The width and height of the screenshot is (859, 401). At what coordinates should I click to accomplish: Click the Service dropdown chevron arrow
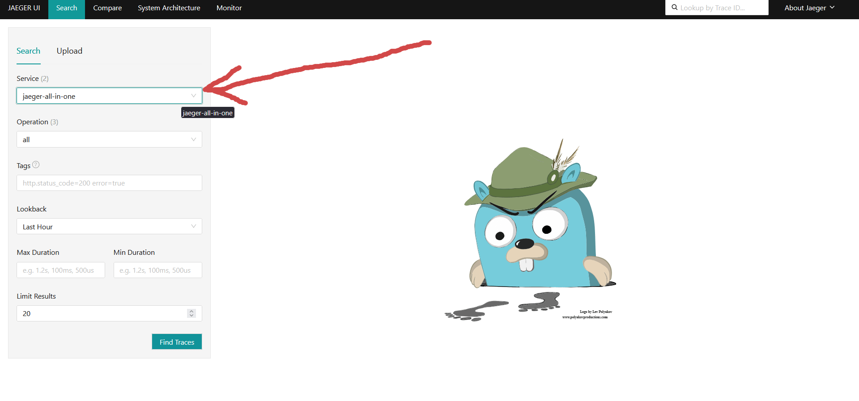click(194, 96)
